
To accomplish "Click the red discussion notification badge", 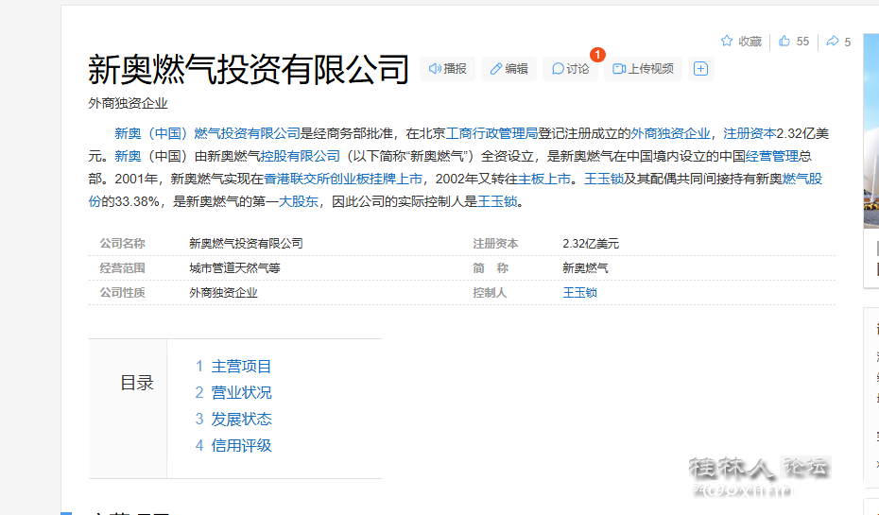I will (x=597, y=55).
